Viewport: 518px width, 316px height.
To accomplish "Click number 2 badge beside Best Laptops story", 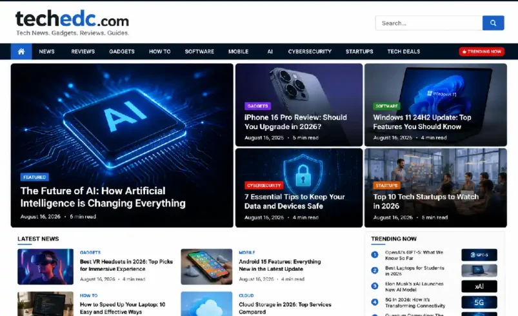I will coord(375,270).
